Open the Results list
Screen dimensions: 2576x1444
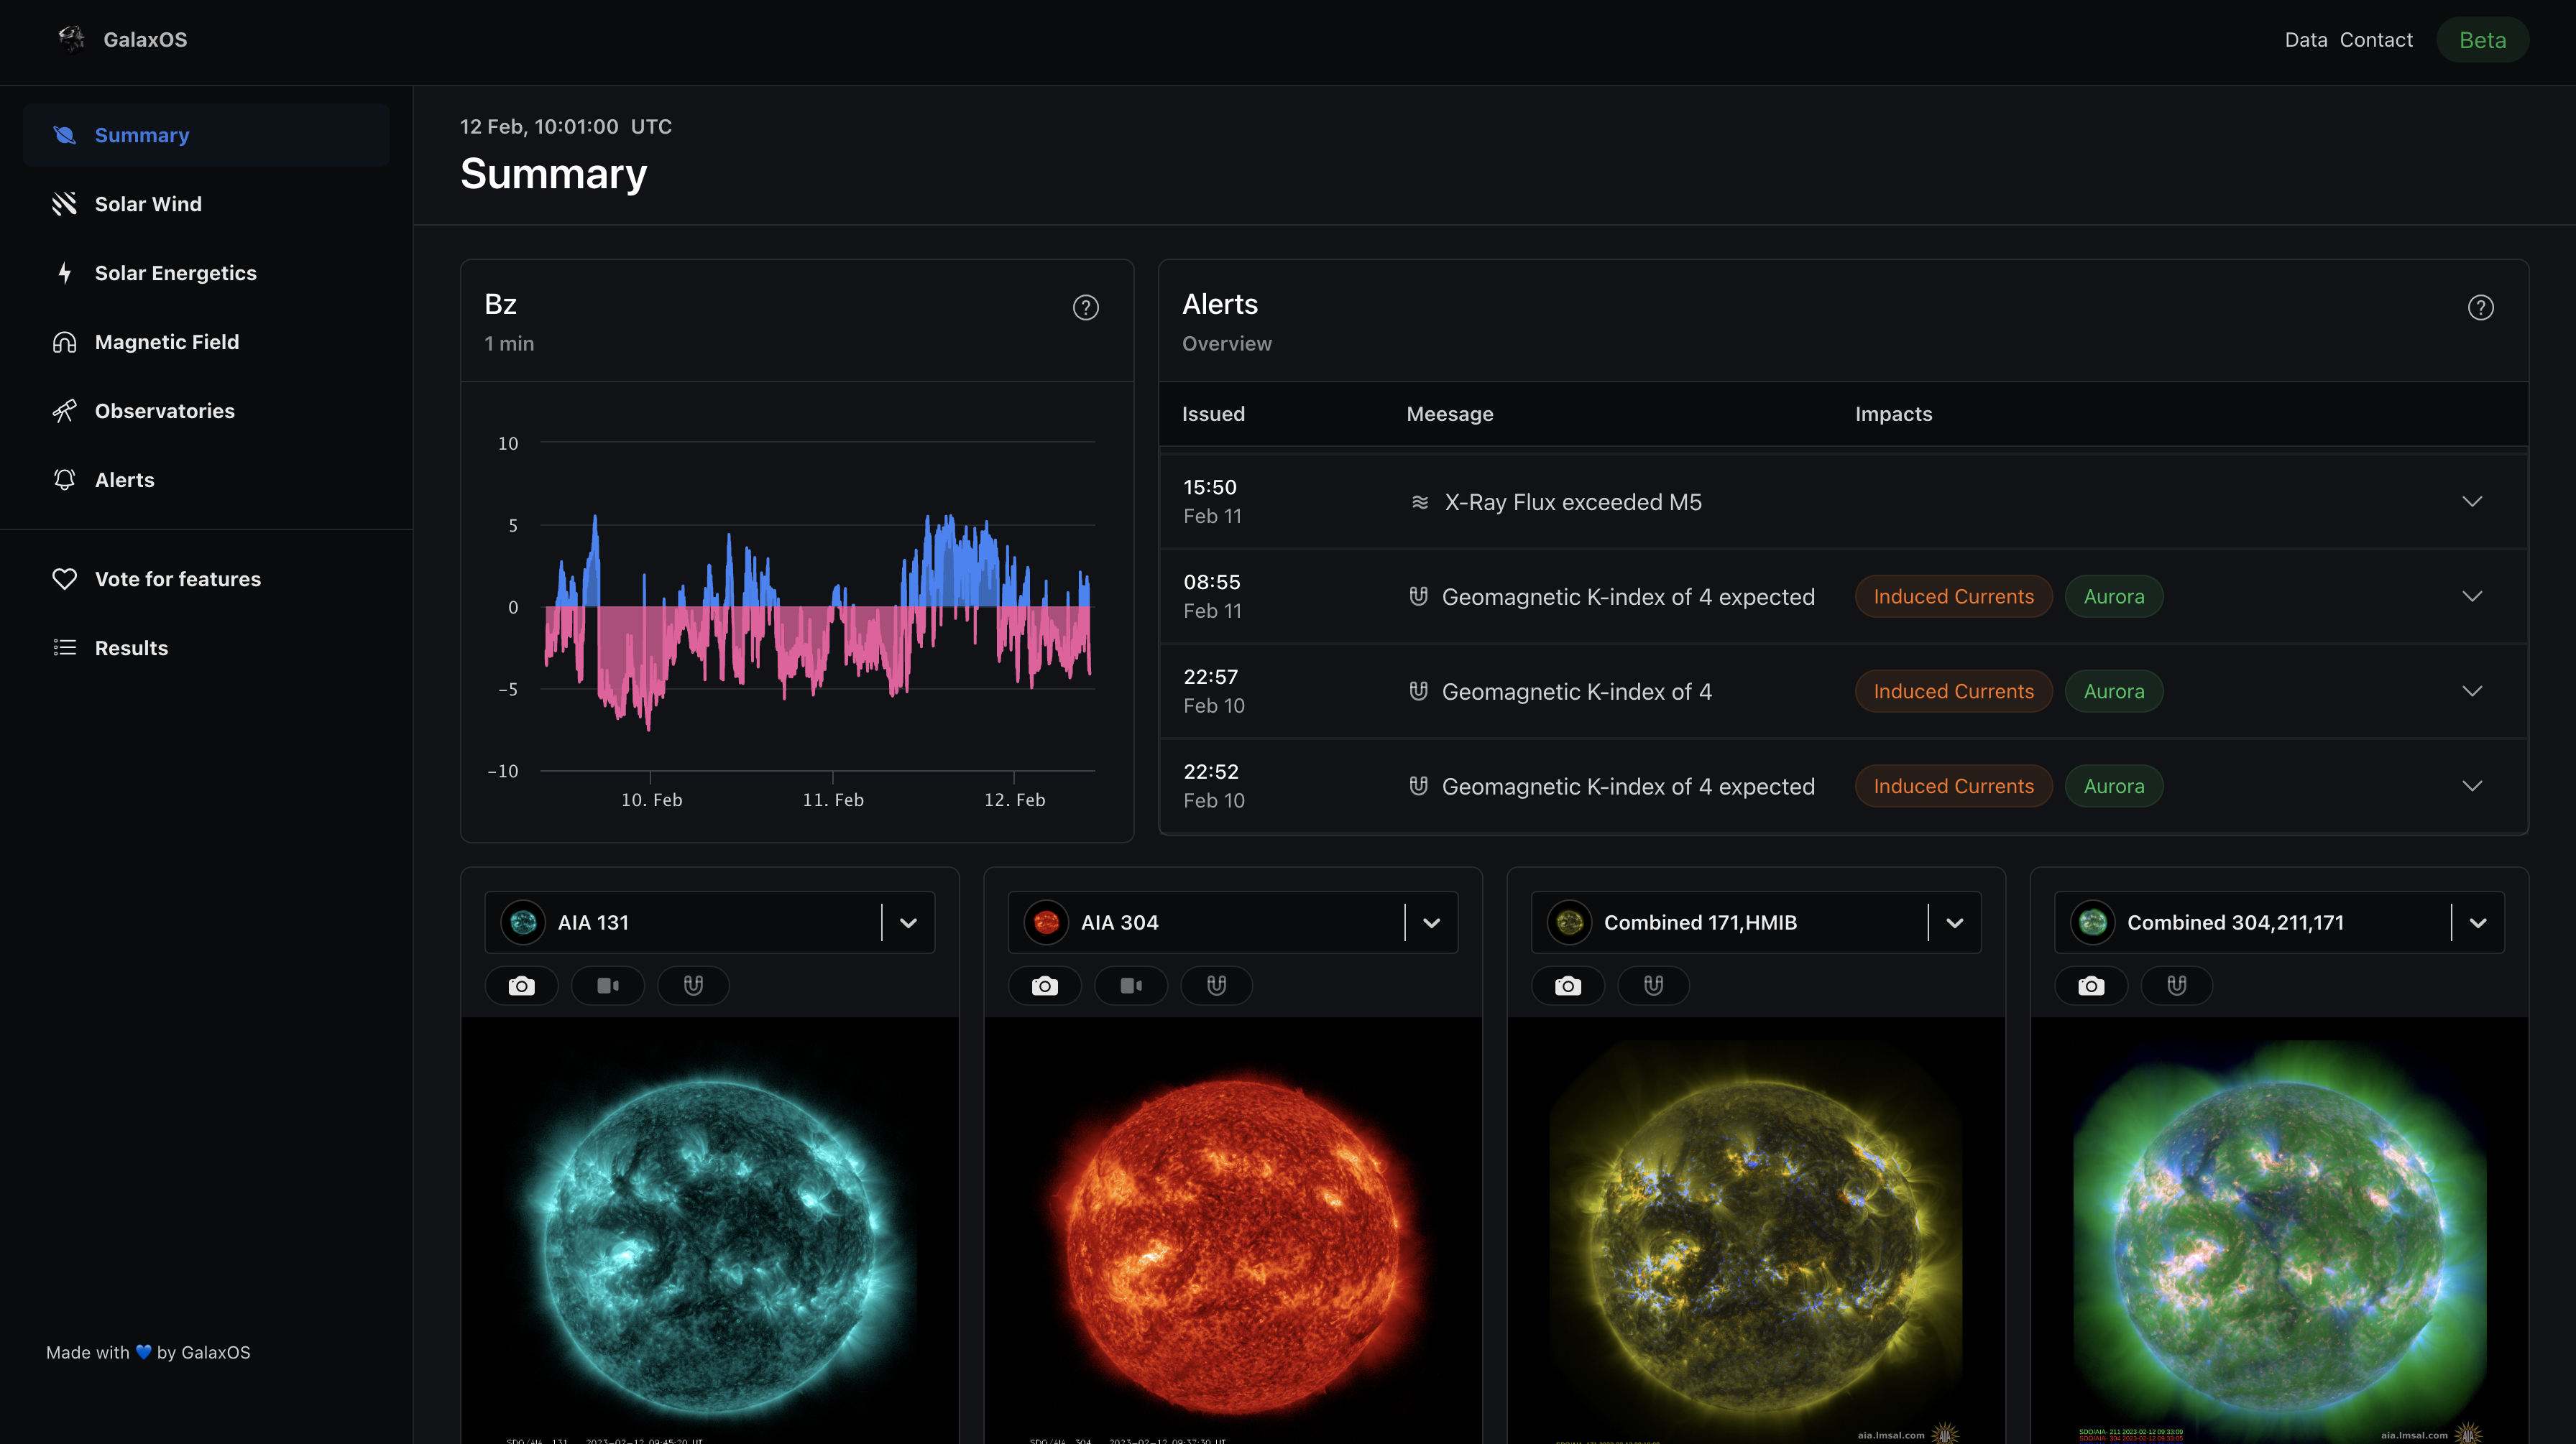[x=206, y=647]
